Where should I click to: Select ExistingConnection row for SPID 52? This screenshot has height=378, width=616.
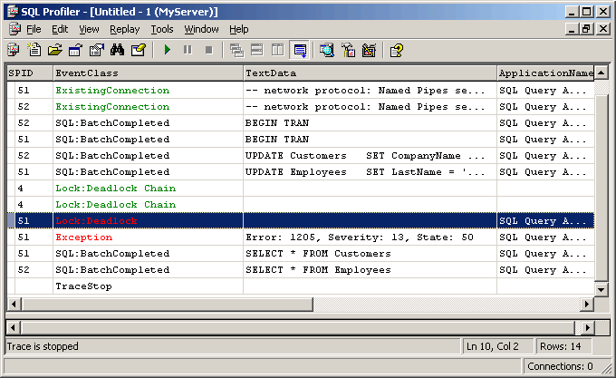point(301,107)
